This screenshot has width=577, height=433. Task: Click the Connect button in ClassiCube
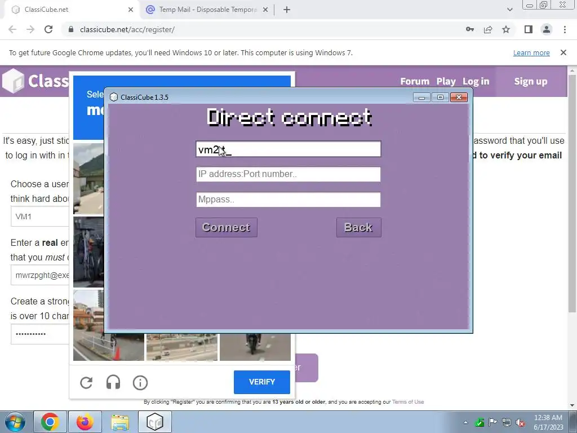pyautogui.click(x=227, y=227)
